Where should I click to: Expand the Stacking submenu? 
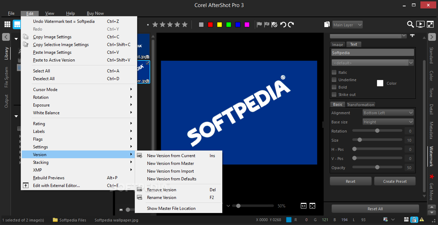tap(79, 162)
